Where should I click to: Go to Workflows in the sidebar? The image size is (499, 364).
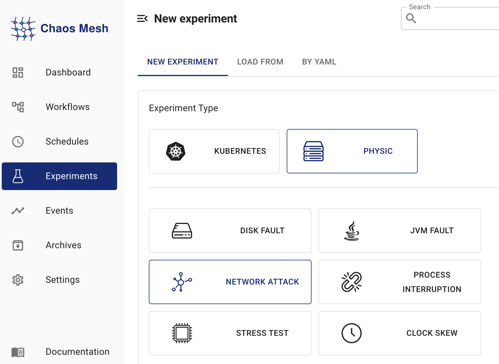pos(67,107)
